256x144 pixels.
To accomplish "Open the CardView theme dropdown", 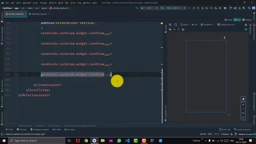I will click(207, 25).
